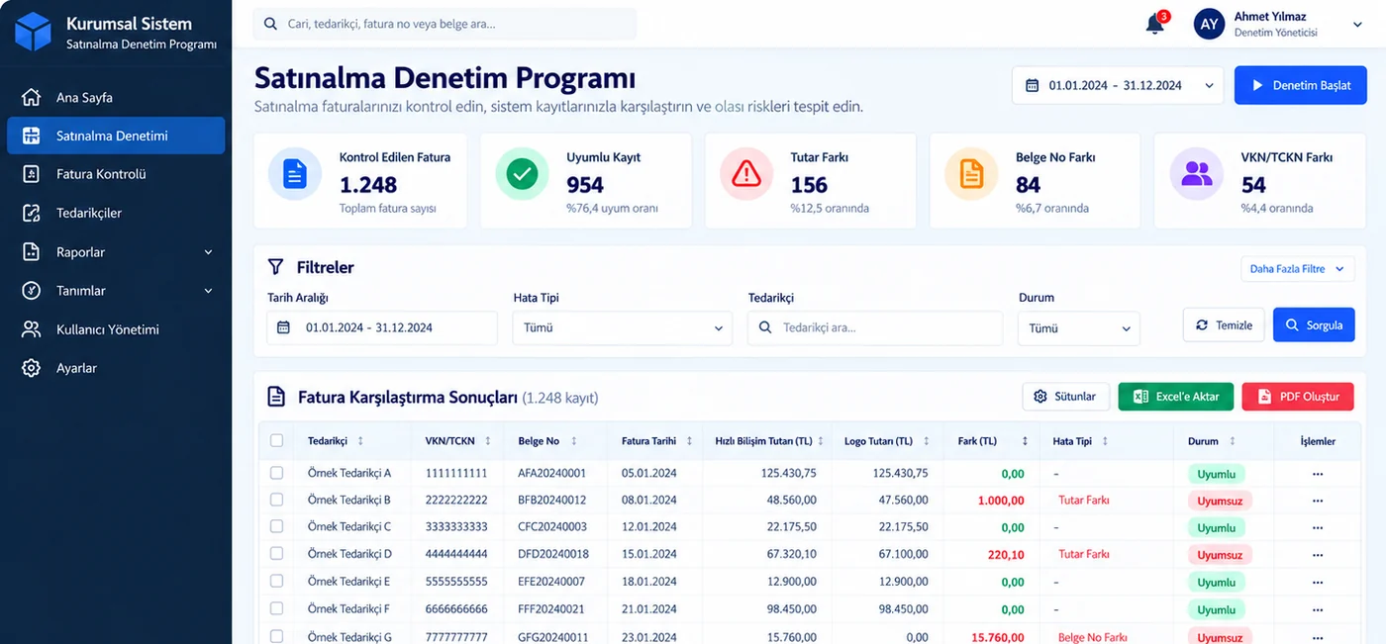Image resolution: width=1386 pixels, height=644 pixels.
Task: Click the purple people icon on VKN/TCKN Farkı card
Action: coord(1197,174)
